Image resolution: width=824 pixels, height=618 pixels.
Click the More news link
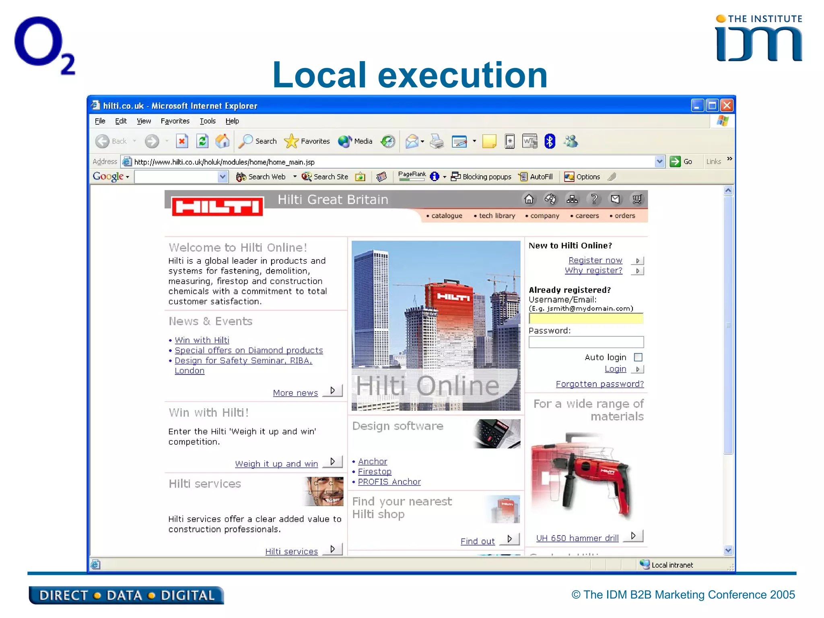tap(295, 393)
